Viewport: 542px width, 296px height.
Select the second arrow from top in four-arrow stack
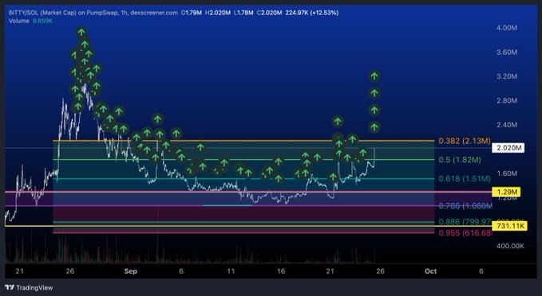click(x=374, y=93)
